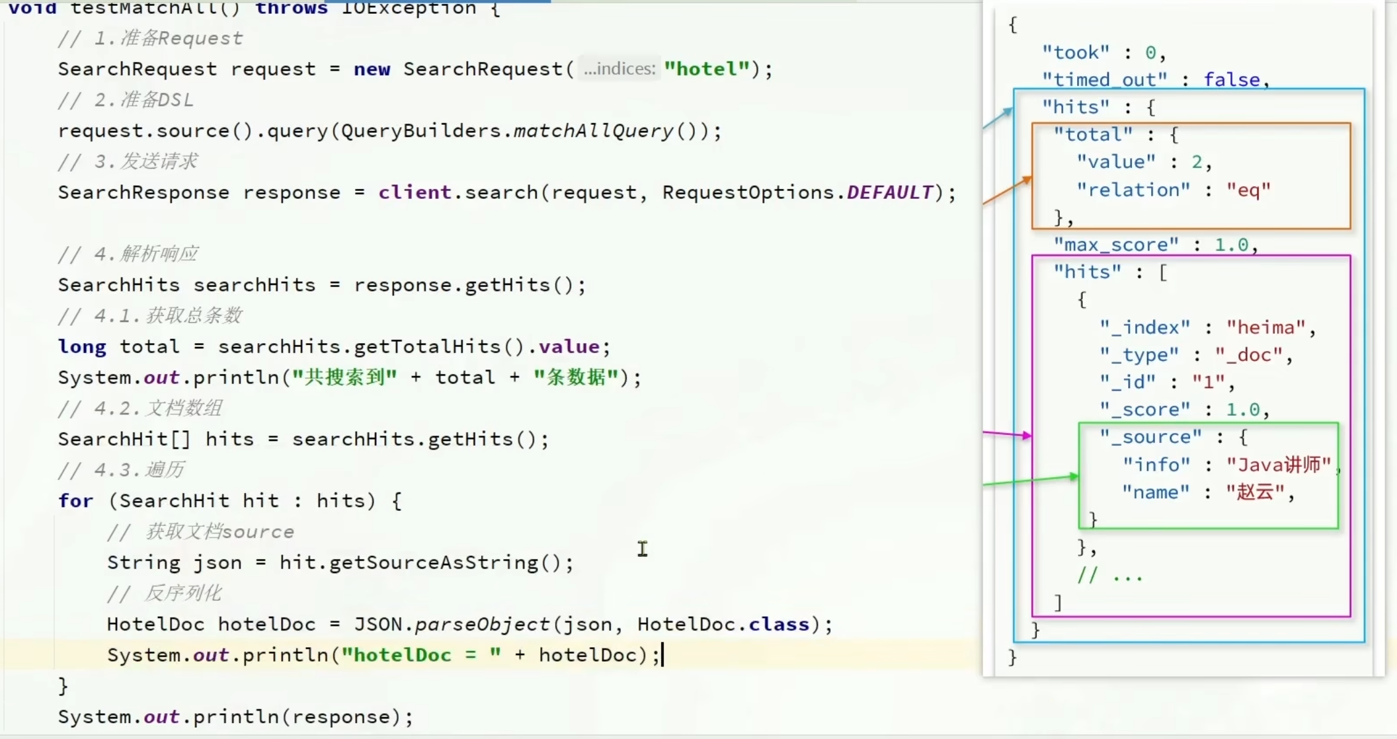Click System.out.println(response) line
The height and width of the screenshot is (739, 1397).
(235, 717)
